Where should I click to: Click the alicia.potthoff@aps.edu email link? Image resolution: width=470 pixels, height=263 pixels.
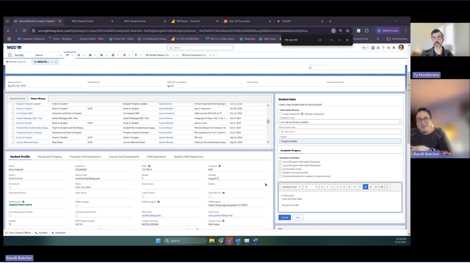point(220,216)
